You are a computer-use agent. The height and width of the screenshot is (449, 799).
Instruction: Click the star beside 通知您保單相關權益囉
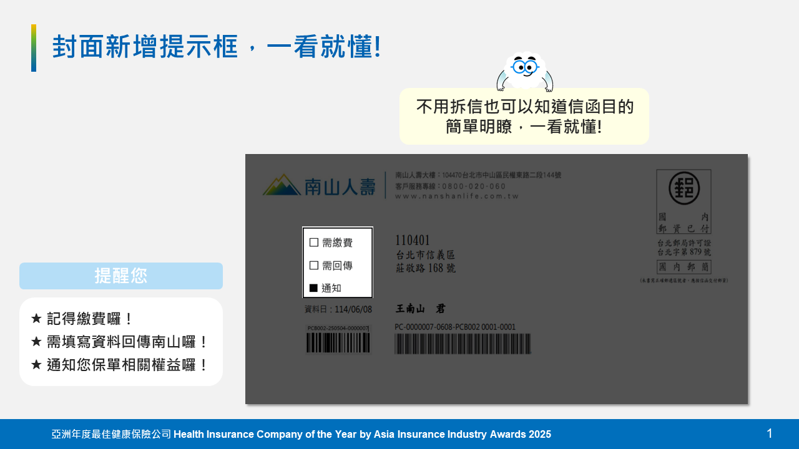(x=36, y=365)
